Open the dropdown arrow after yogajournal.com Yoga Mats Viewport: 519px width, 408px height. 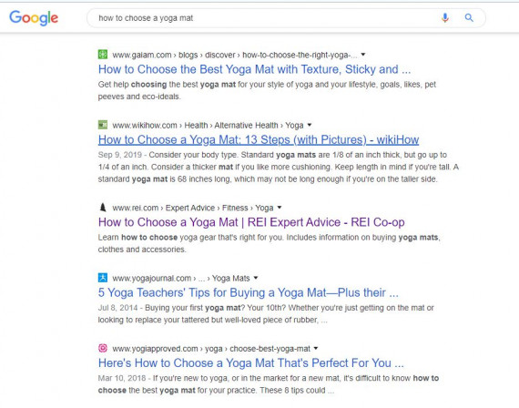[256, 278]
